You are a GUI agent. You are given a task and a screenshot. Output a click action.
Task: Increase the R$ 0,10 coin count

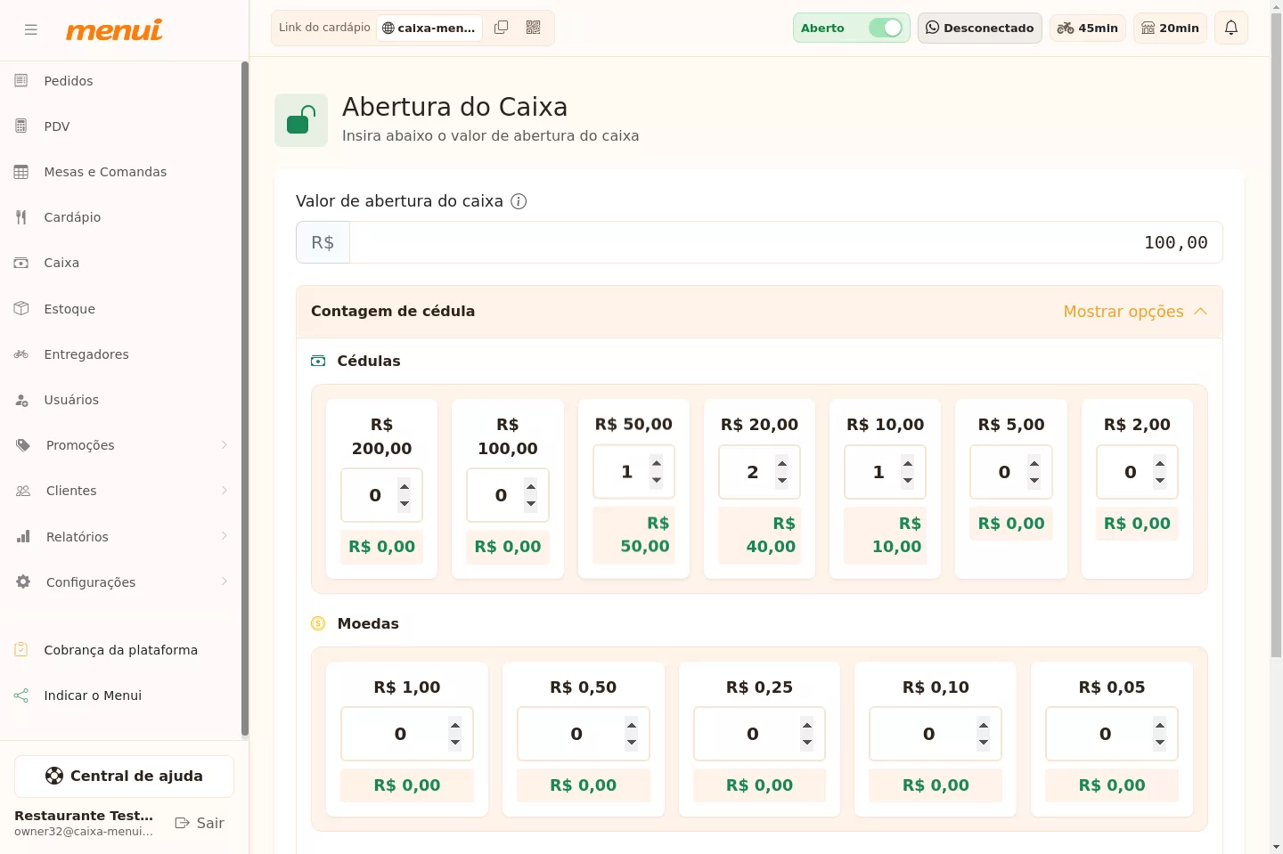tap(984, 725)
